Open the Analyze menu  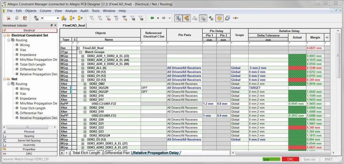click(x=71, y=11)
